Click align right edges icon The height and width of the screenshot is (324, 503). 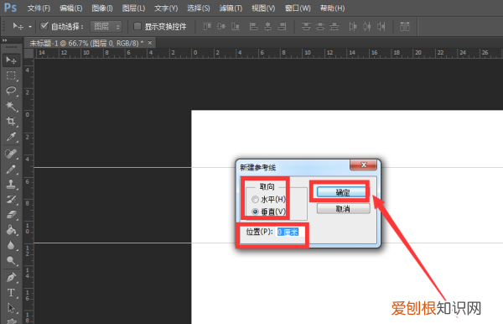coord(282,26)
